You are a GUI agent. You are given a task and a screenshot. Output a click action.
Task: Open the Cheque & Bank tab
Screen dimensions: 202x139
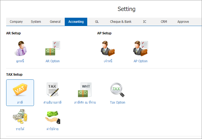(121, 22)
